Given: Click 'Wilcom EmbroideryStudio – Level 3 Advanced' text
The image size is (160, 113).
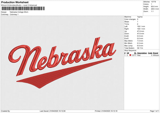Looking at the screenshot, I should (19, 5).
